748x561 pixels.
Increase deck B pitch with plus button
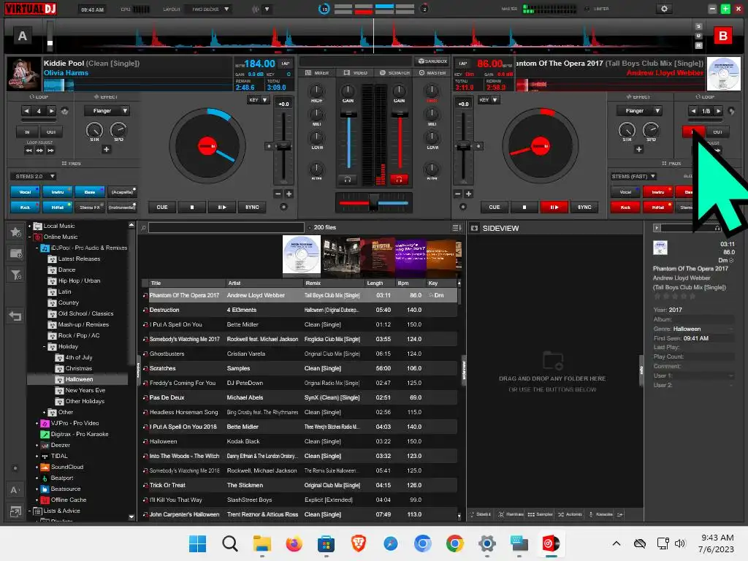[468, 194]
